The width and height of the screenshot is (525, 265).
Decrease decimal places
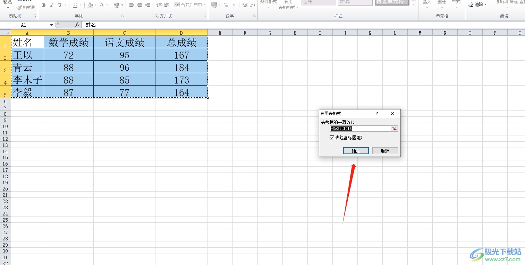(x=253, y=5)
